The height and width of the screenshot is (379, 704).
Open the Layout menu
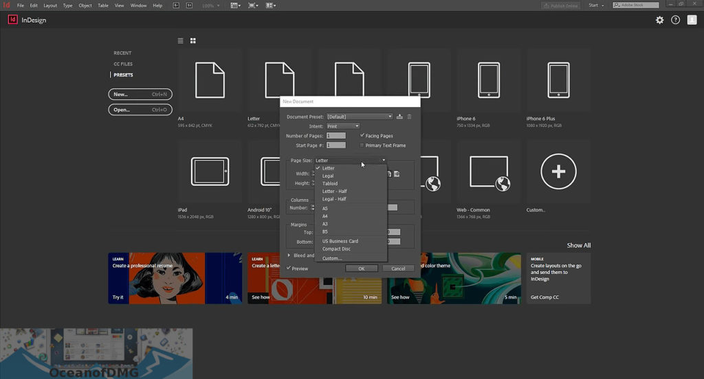(x=50, y=5)
